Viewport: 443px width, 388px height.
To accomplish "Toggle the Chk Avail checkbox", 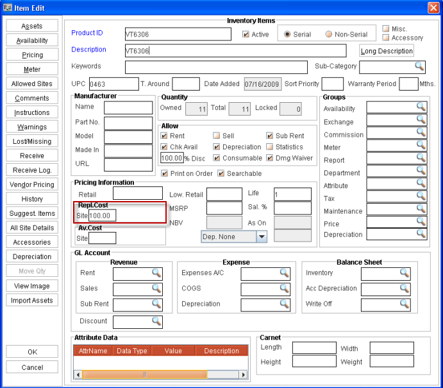I will (164, 146).
